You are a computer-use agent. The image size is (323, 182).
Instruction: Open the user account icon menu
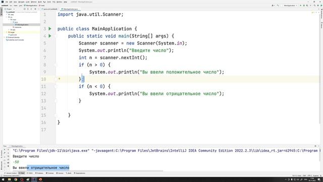273,6
